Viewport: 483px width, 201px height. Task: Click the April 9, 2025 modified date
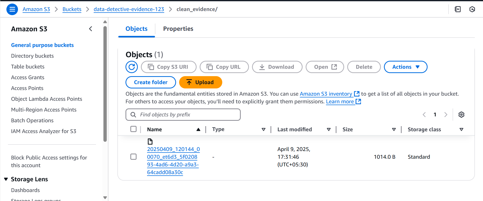click(294, 157)
